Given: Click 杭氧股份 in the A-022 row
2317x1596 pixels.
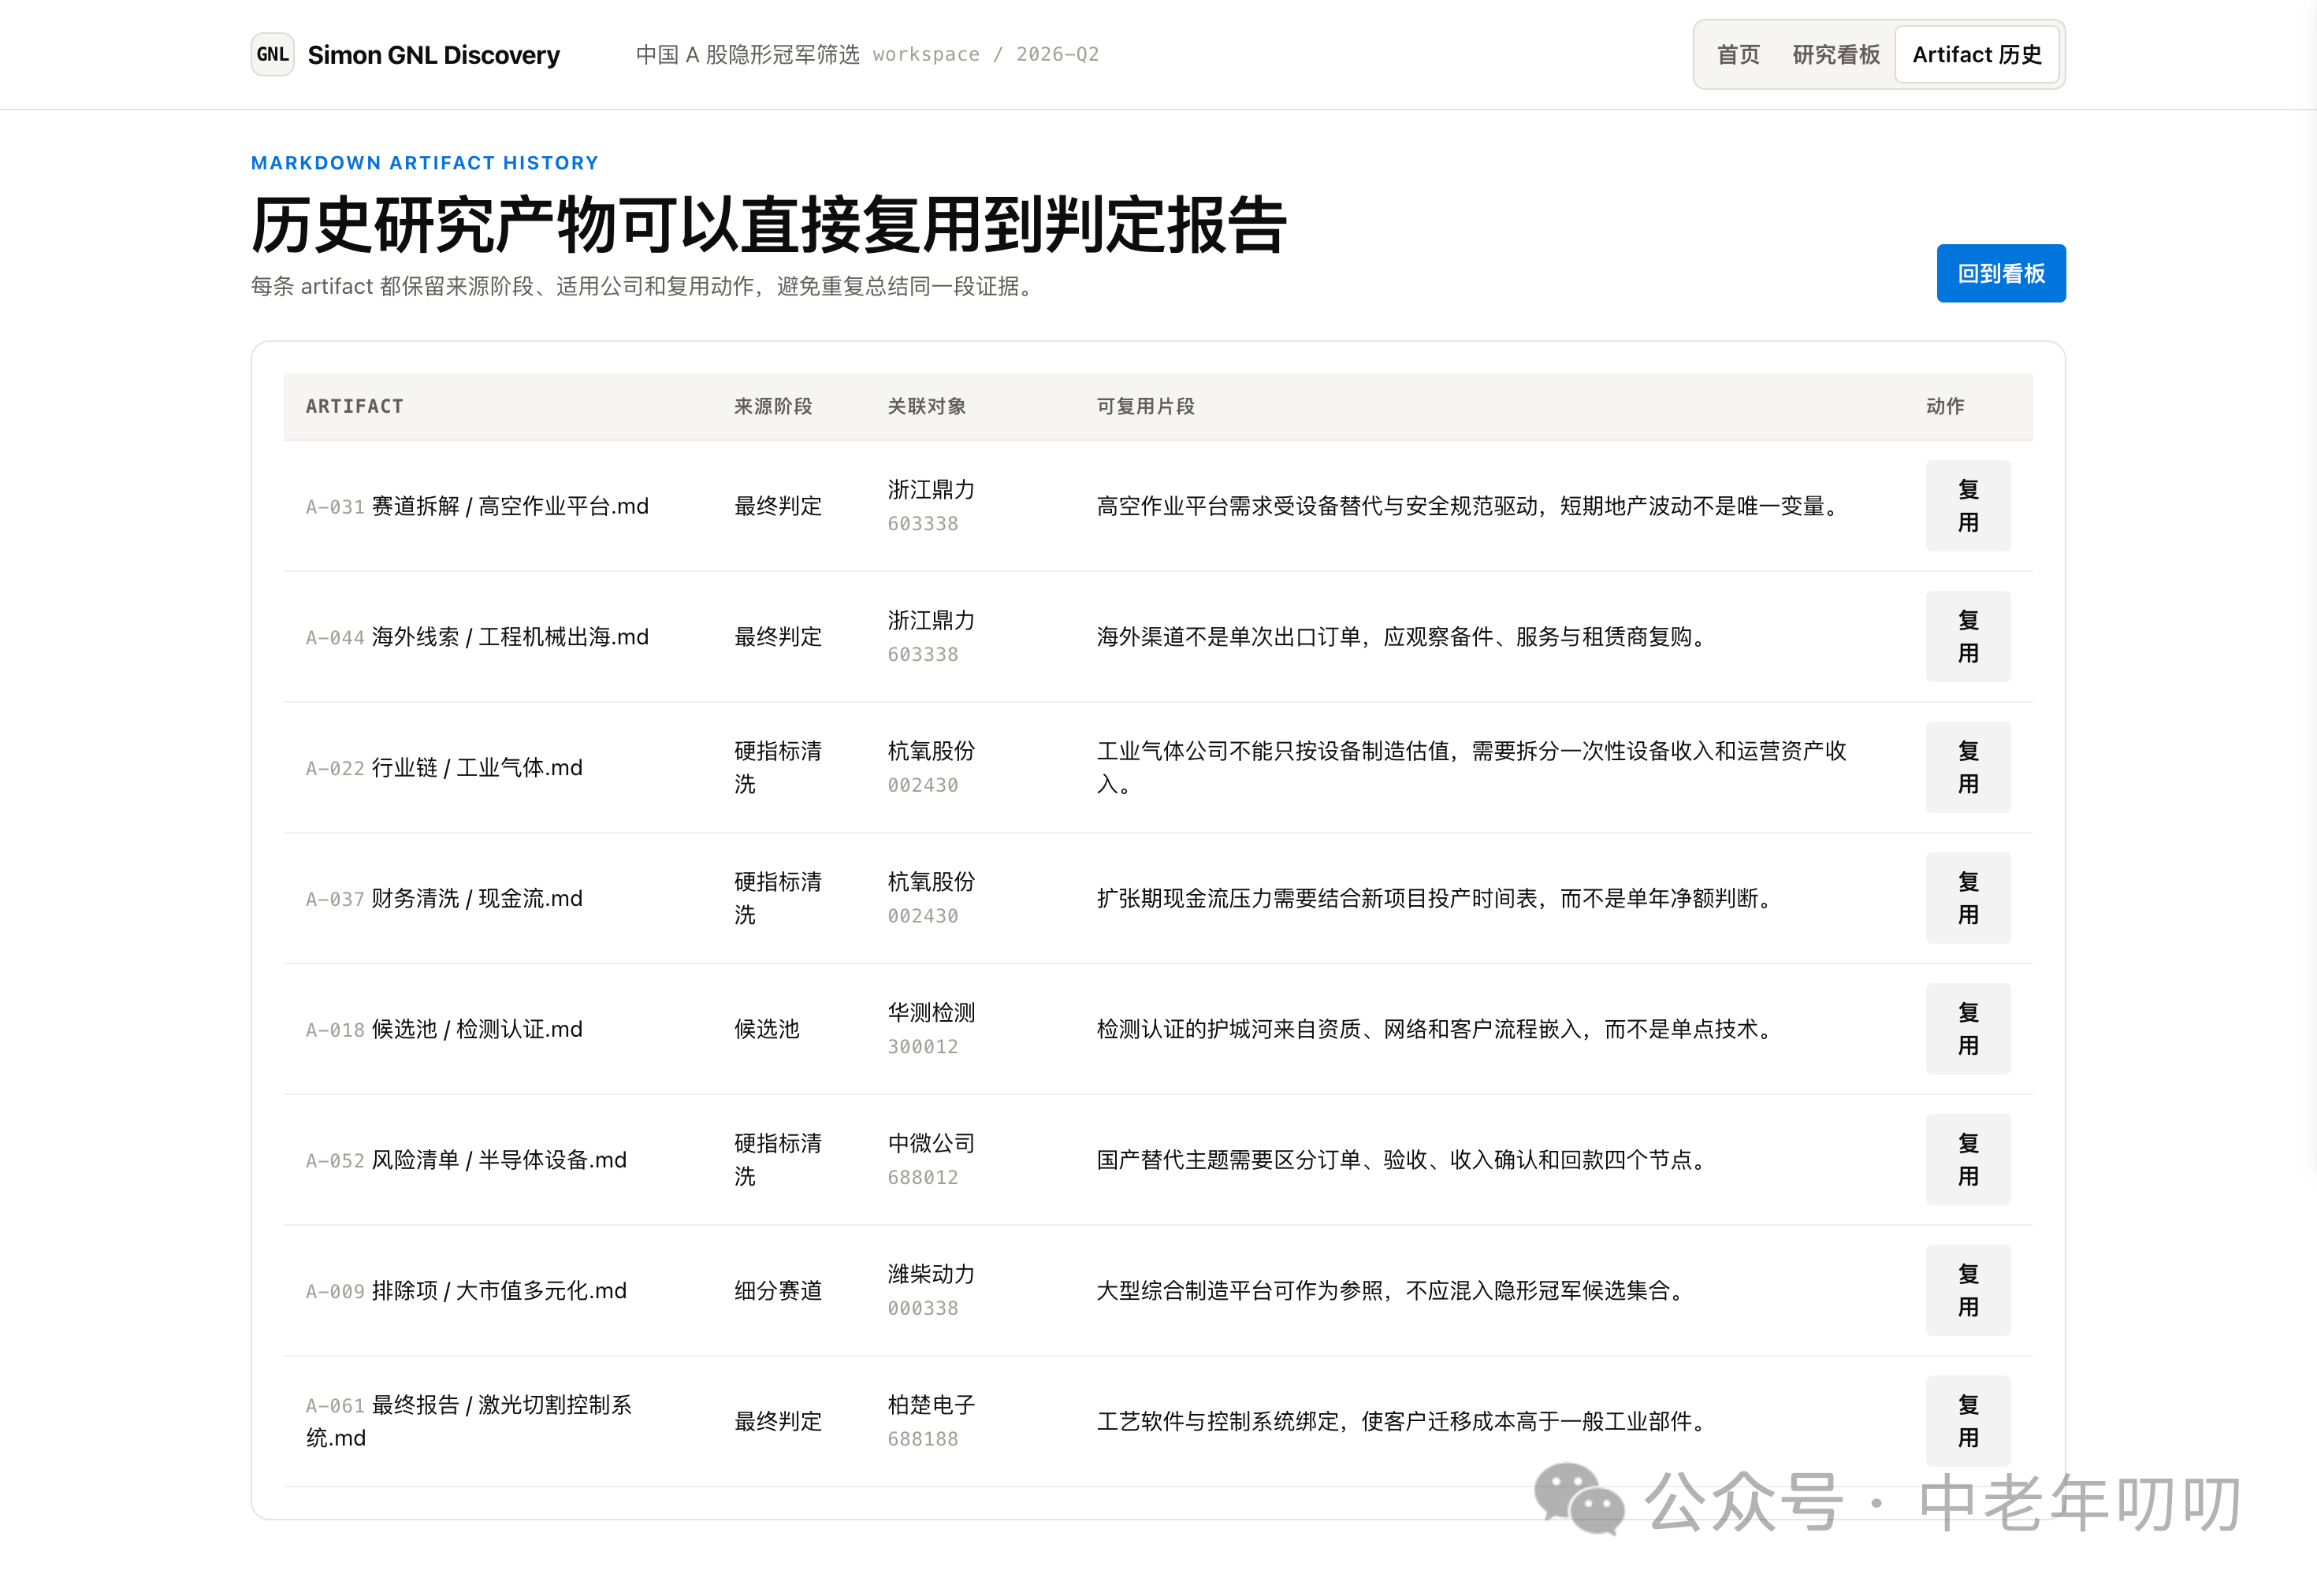Looking at the screenshot, I should point(932,751).
